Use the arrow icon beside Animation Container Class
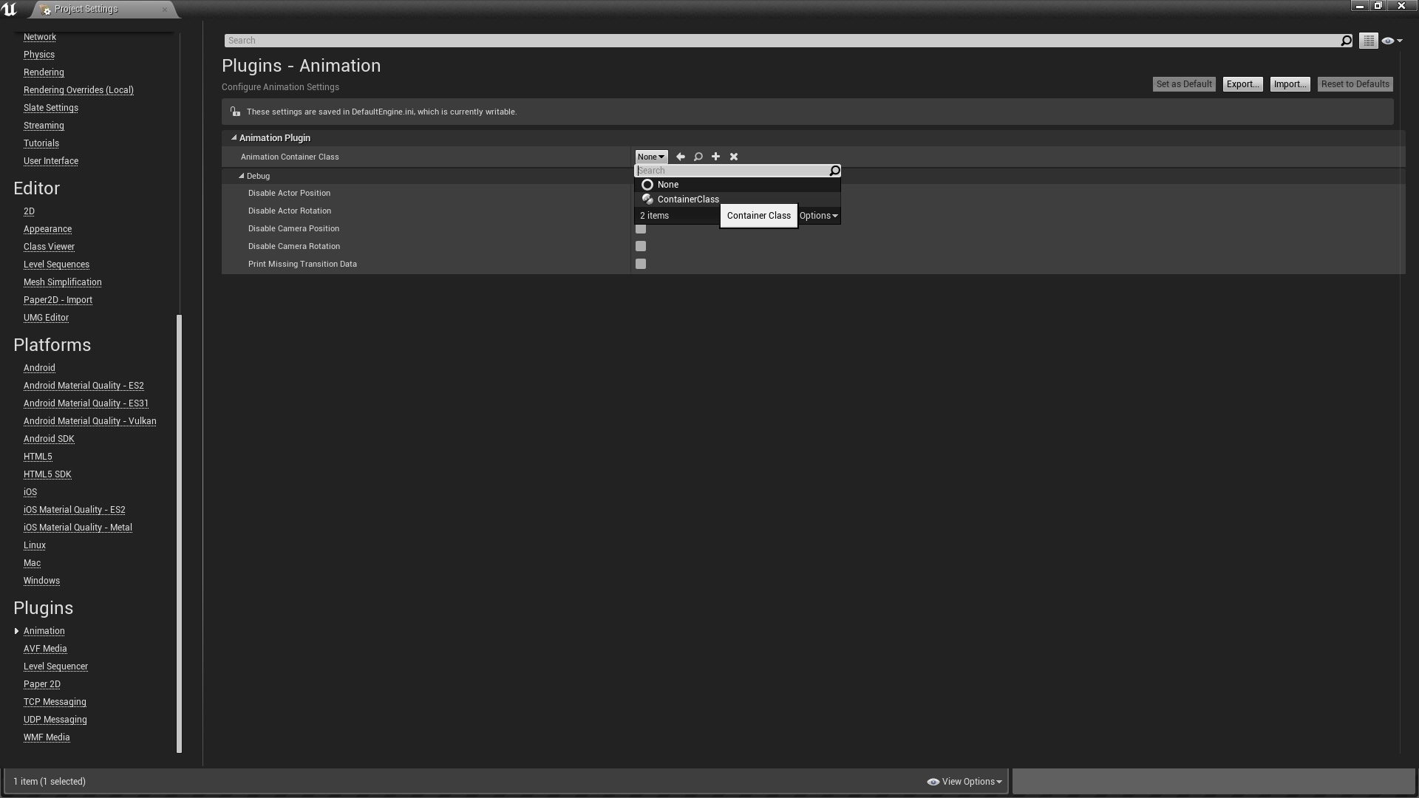 click(680, 157)
